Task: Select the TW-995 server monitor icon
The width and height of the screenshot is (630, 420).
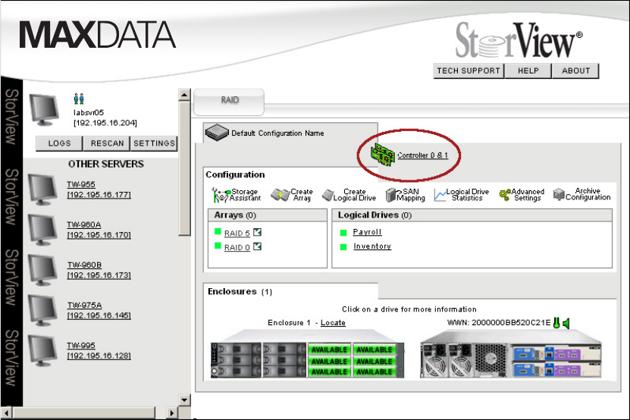Action: [x=42, y=351]
